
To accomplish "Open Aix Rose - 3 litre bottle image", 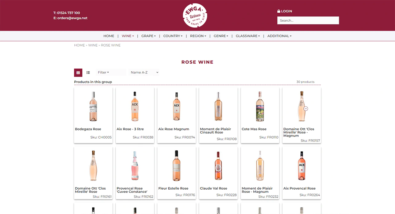I will (135, 107).
